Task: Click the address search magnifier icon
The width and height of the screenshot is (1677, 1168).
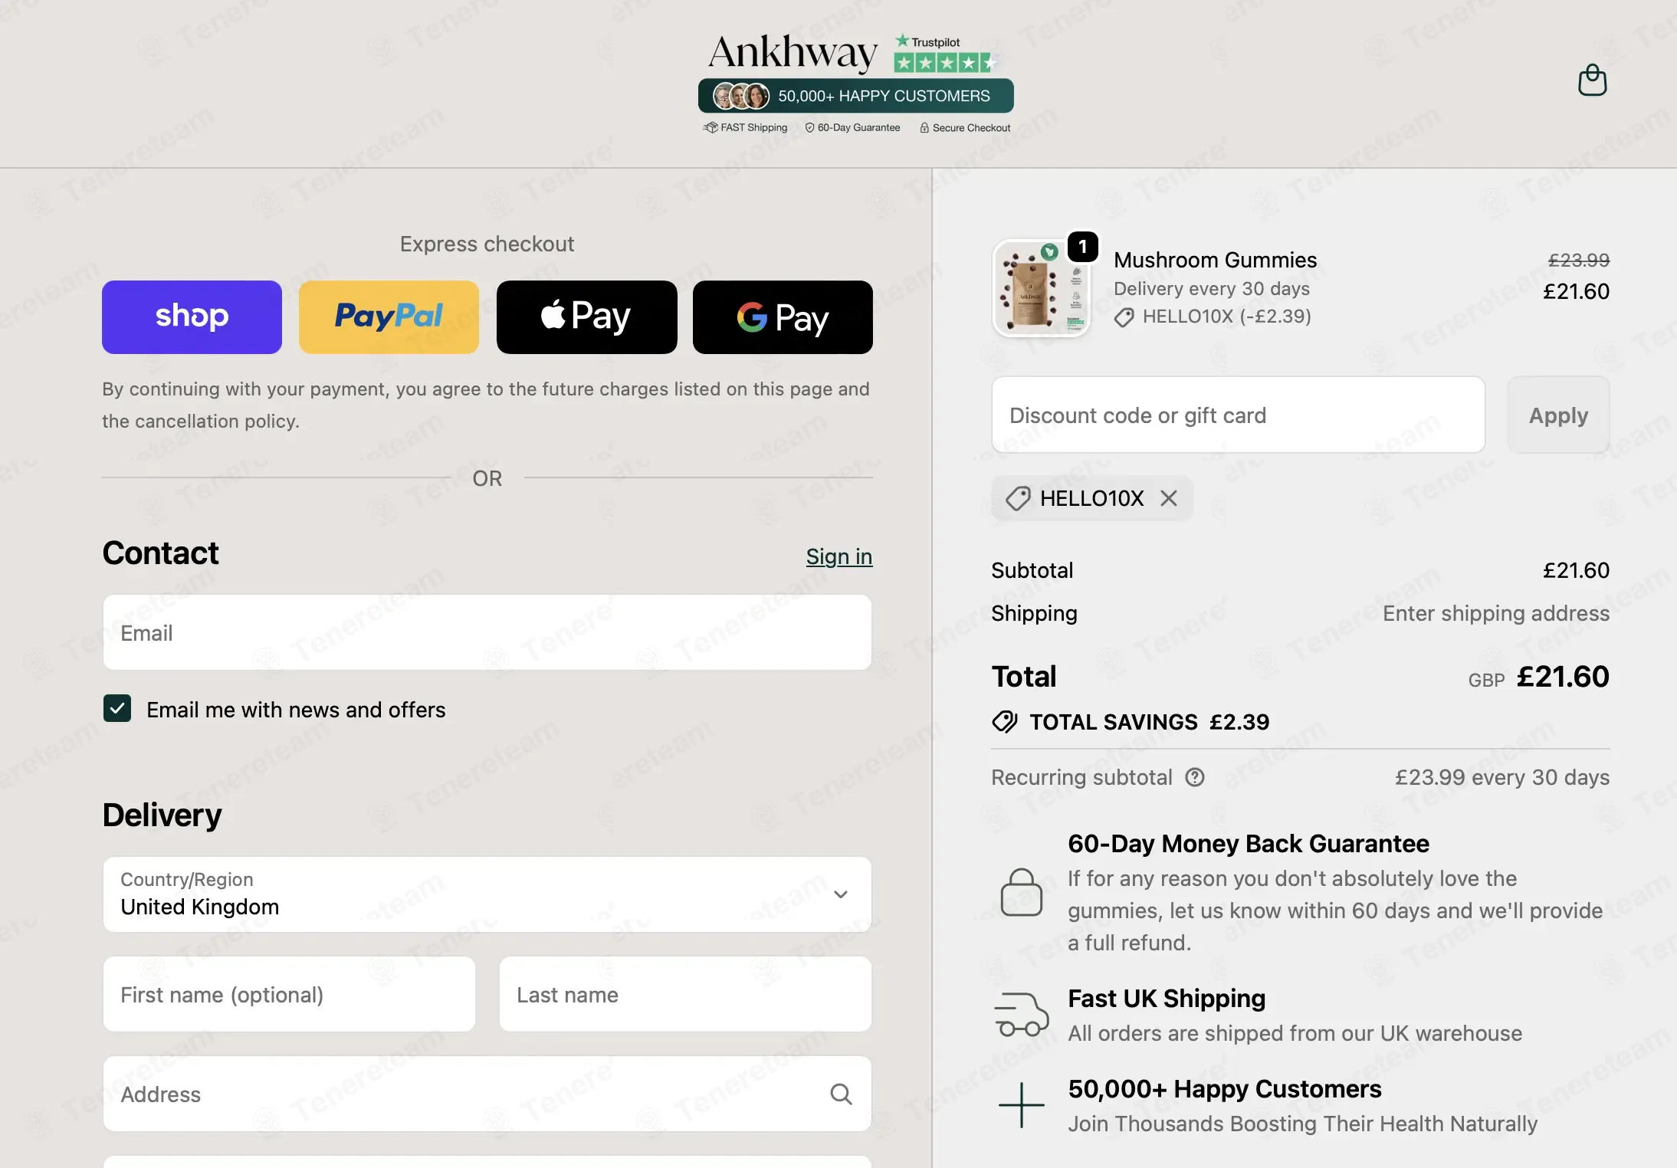Action: [x=841, y=1094]
